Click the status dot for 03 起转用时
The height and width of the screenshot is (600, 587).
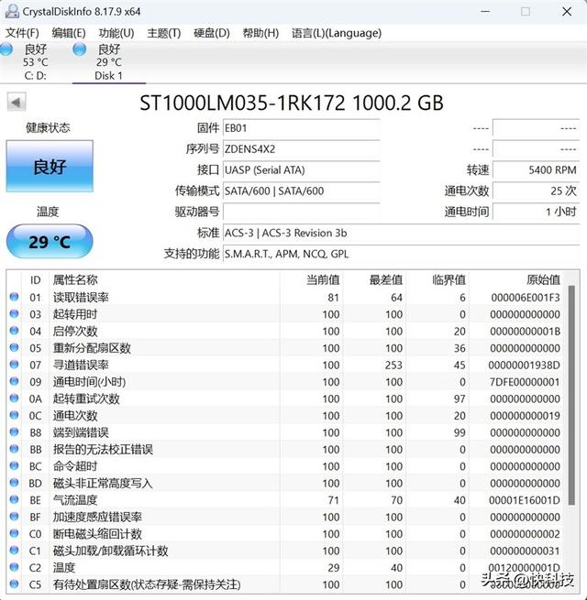(14, 313)
